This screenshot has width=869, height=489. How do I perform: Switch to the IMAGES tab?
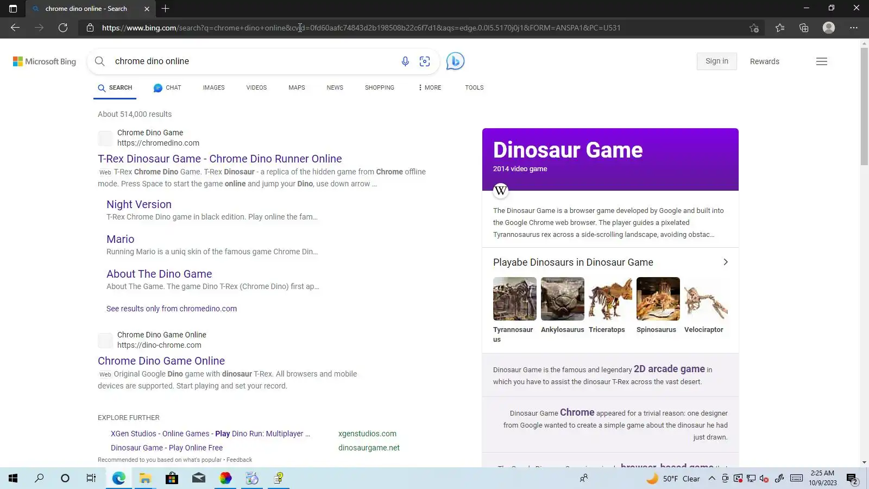213,87
